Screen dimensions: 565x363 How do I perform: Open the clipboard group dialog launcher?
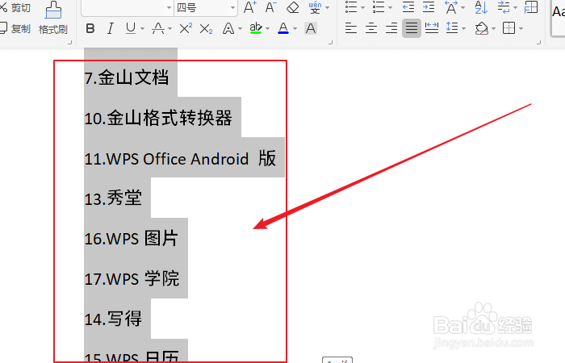click(x=70, y=43)
